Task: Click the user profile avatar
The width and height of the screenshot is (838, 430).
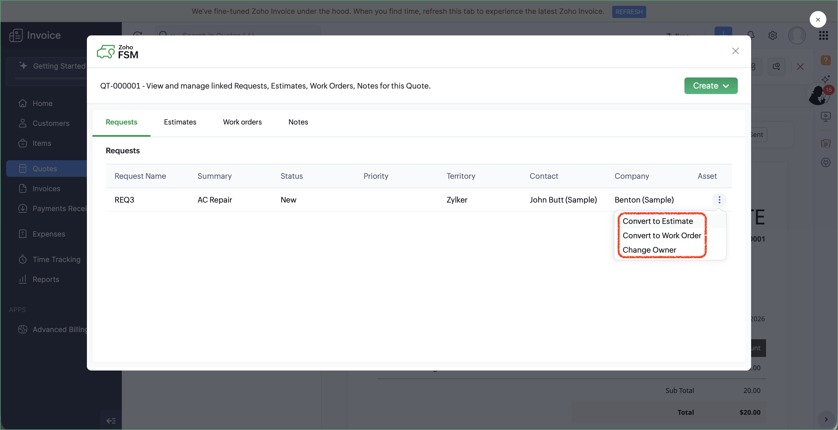Action: pyautogui.click(x=796, y=35)
